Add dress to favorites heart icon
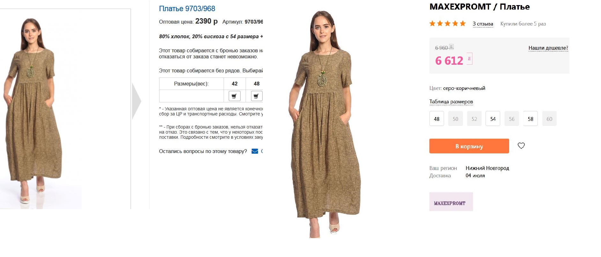 coord(521,146)
